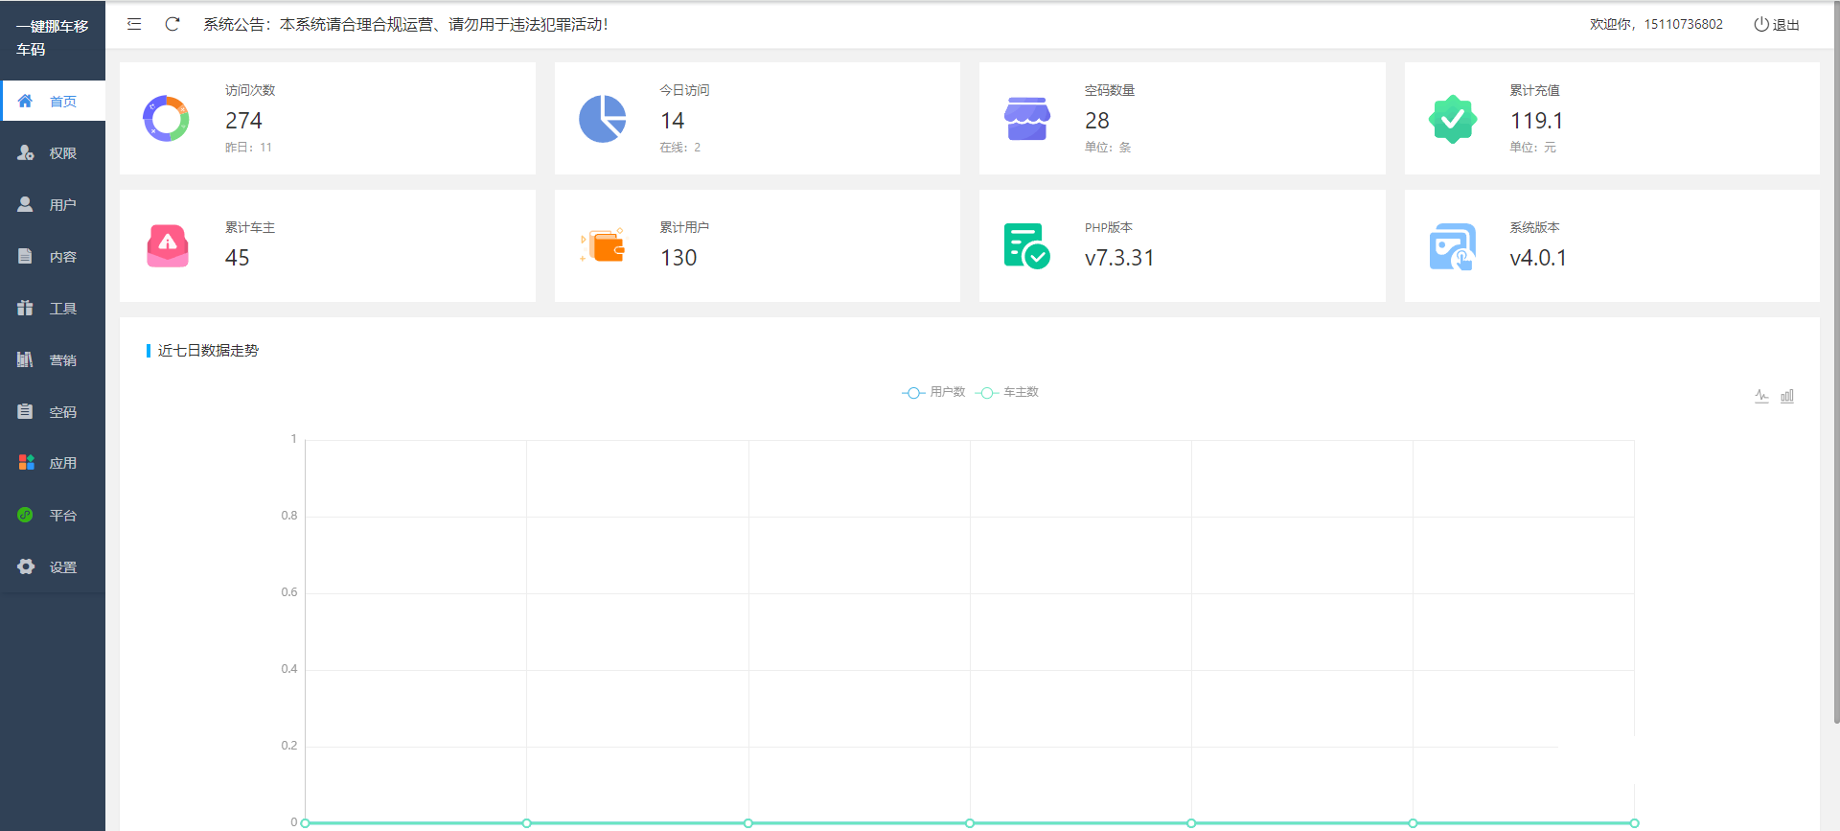Click the 14 today visits value
This screenshot has height=831, width=1840.
pos(672,120)
